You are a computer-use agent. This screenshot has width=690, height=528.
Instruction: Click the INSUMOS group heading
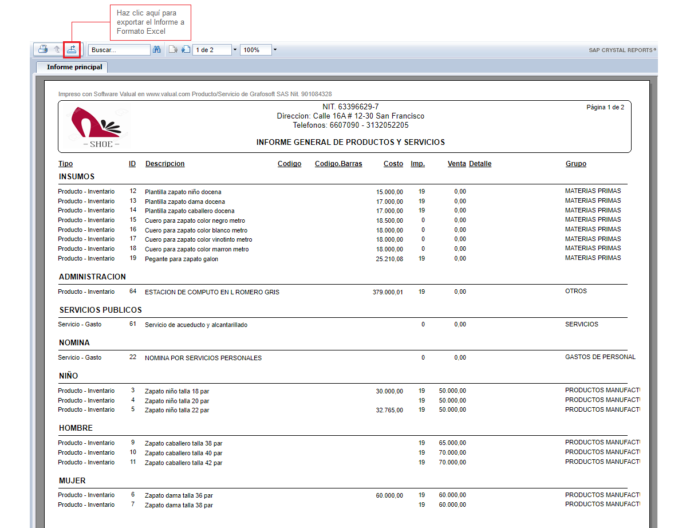(x=77, y=177)
